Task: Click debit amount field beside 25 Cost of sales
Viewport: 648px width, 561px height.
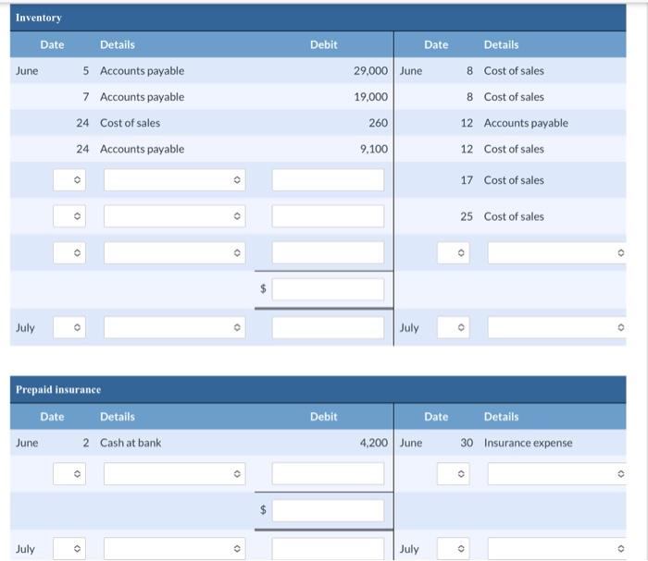Action: (328, 216)
